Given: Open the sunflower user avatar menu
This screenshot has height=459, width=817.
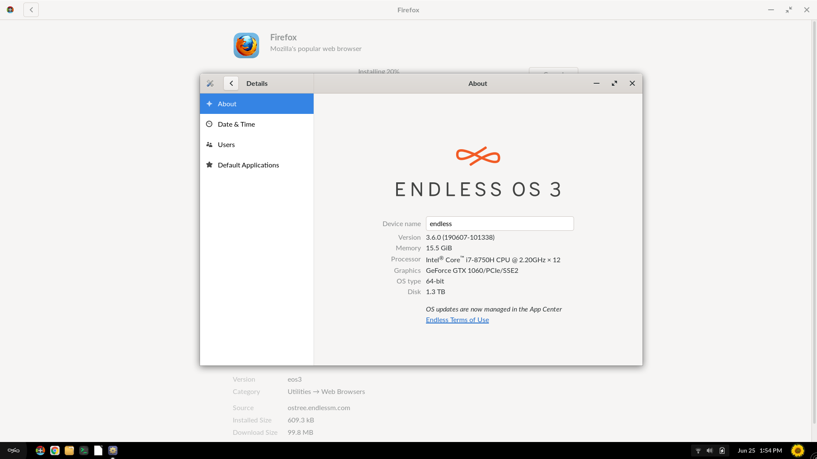Looking at the screenshot, I should click(798, 450).
